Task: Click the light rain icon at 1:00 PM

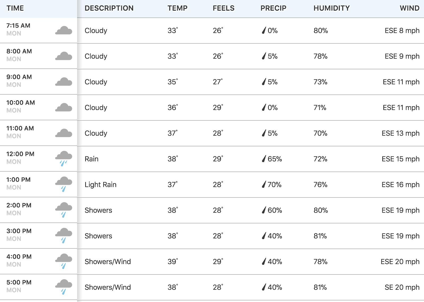Action: (64, 184)
